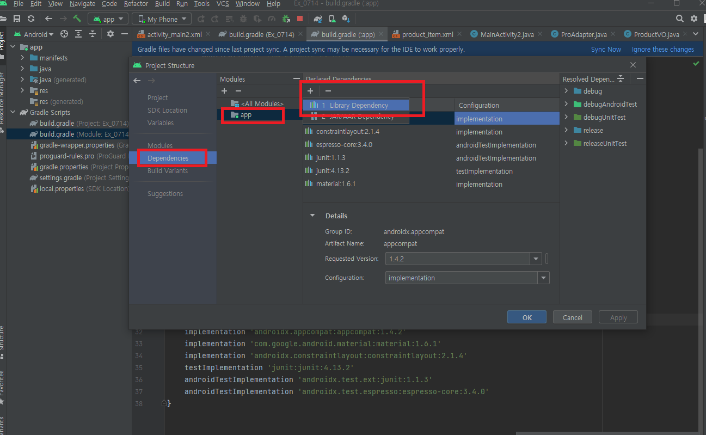Select Suggestions in the dialog sidebar
Image resolution: width=706 pixels, height=435 pixels.
(165, 193)
